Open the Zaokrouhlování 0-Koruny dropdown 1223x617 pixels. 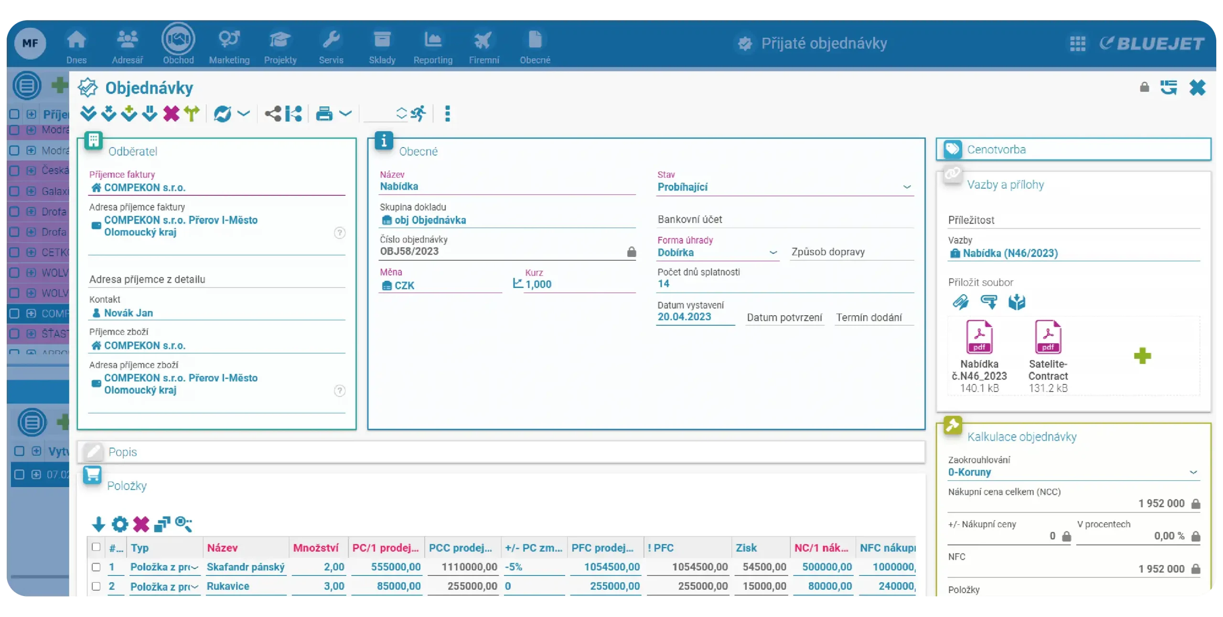pyautogui.click(x=1193, y=472)
